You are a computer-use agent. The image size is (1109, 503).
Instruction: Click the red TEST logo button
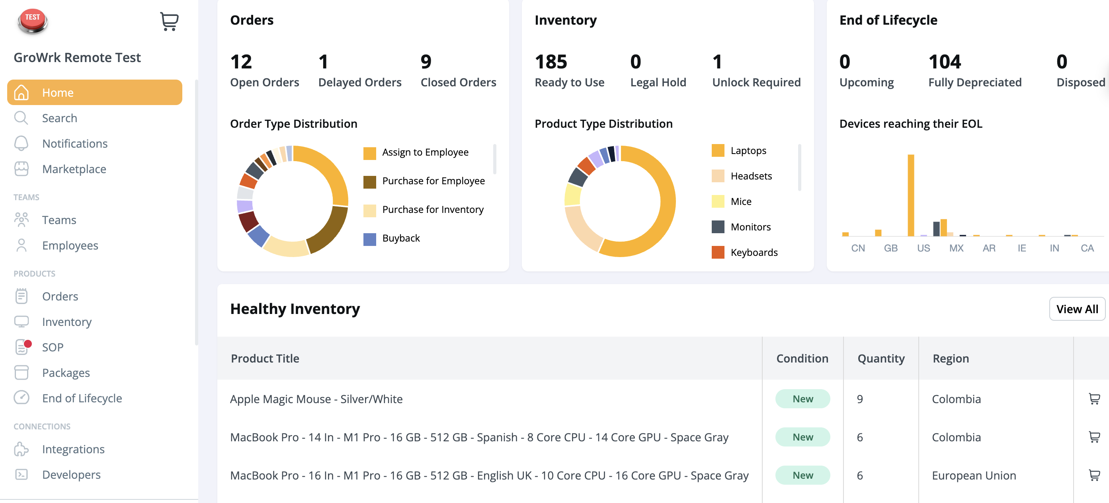(32, 20)
